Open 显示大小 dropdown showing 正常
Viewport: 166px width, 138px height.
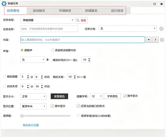pyautogui.click(x=33, y=96)
